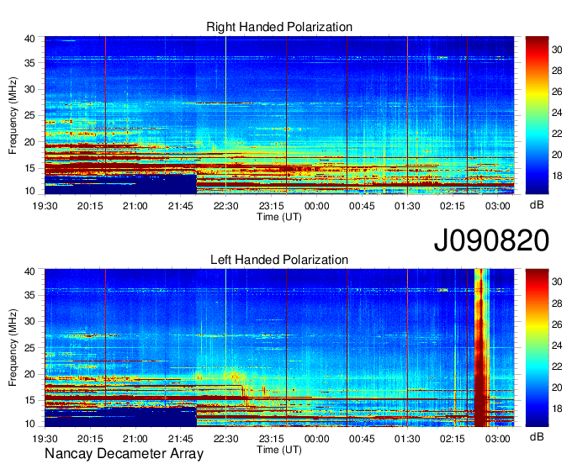The width and height of the screenshot is (572, 464).
Task: Click "22:30" tick on right-handed time axis
Action: click(225, 206)
